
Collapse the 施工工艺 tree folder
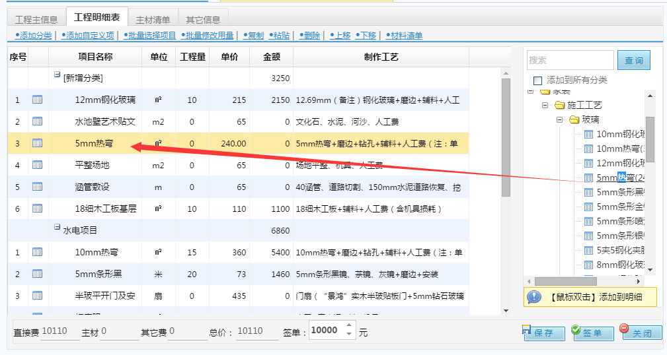[545, 105]
